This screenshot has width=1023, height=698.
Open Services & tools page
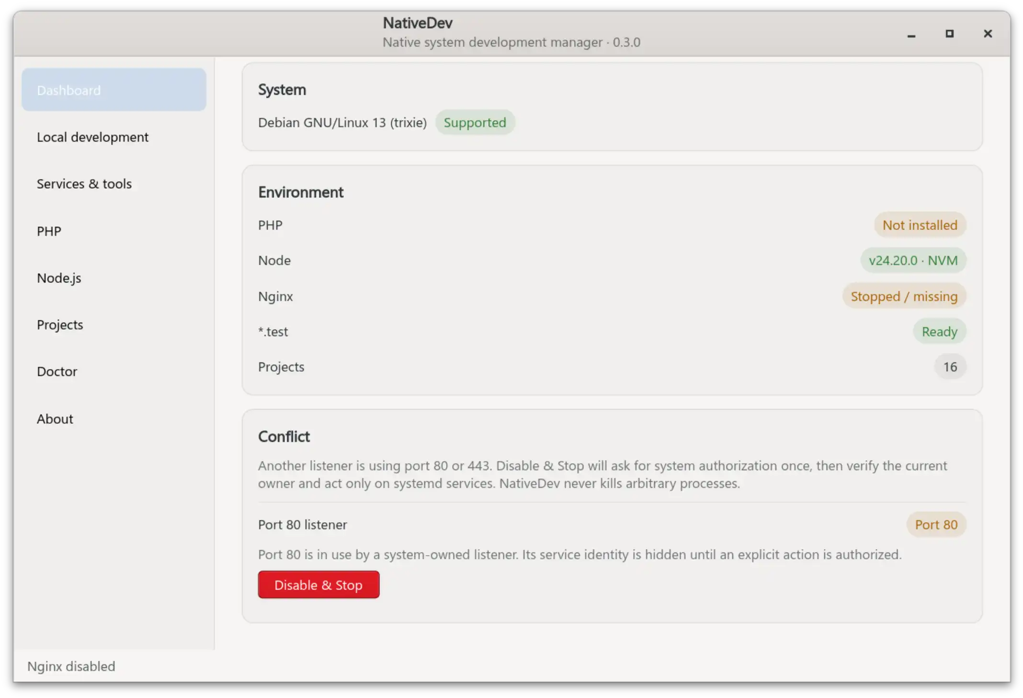114,184
